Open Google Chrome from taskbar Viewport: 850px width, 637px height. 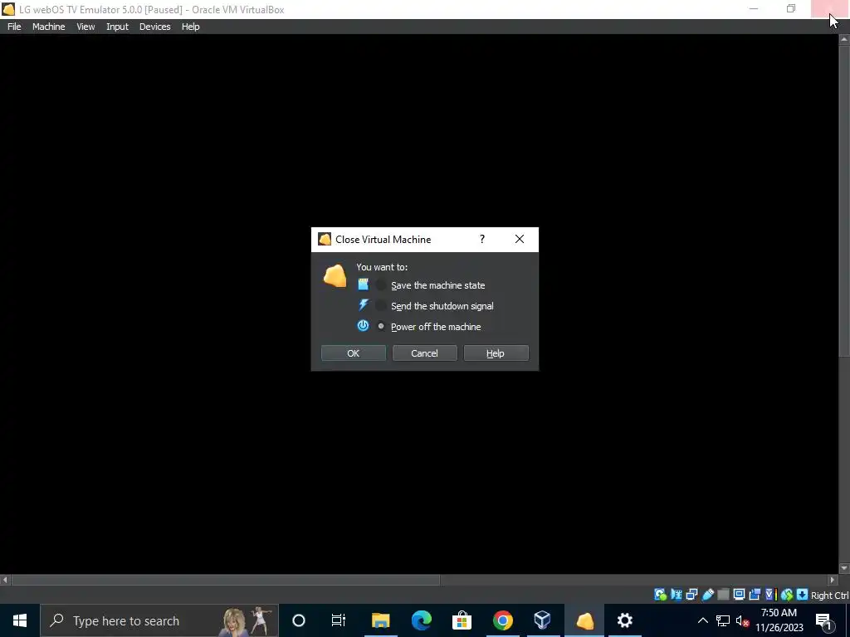502,620
